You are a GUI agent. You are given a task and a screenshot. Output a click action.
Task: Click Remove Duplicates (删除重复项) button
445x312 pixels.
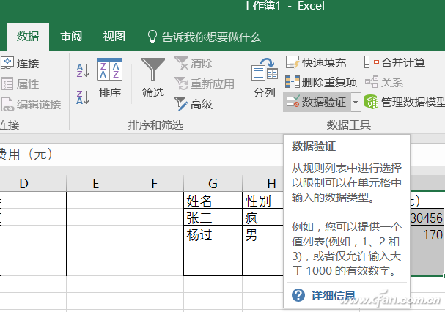[321, 82]
